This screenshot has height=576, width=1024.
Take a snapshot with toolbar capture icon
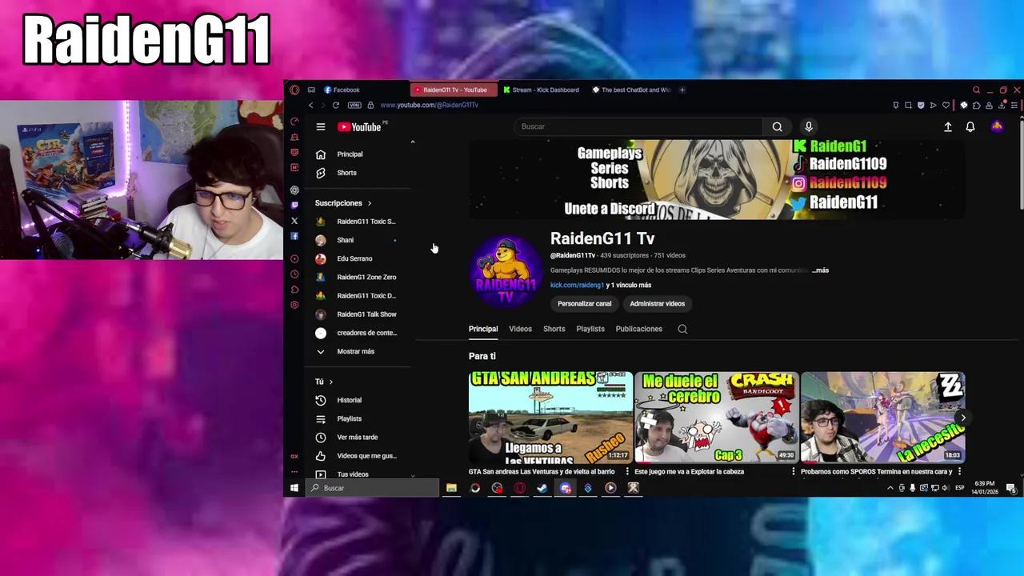pos(908,105)
